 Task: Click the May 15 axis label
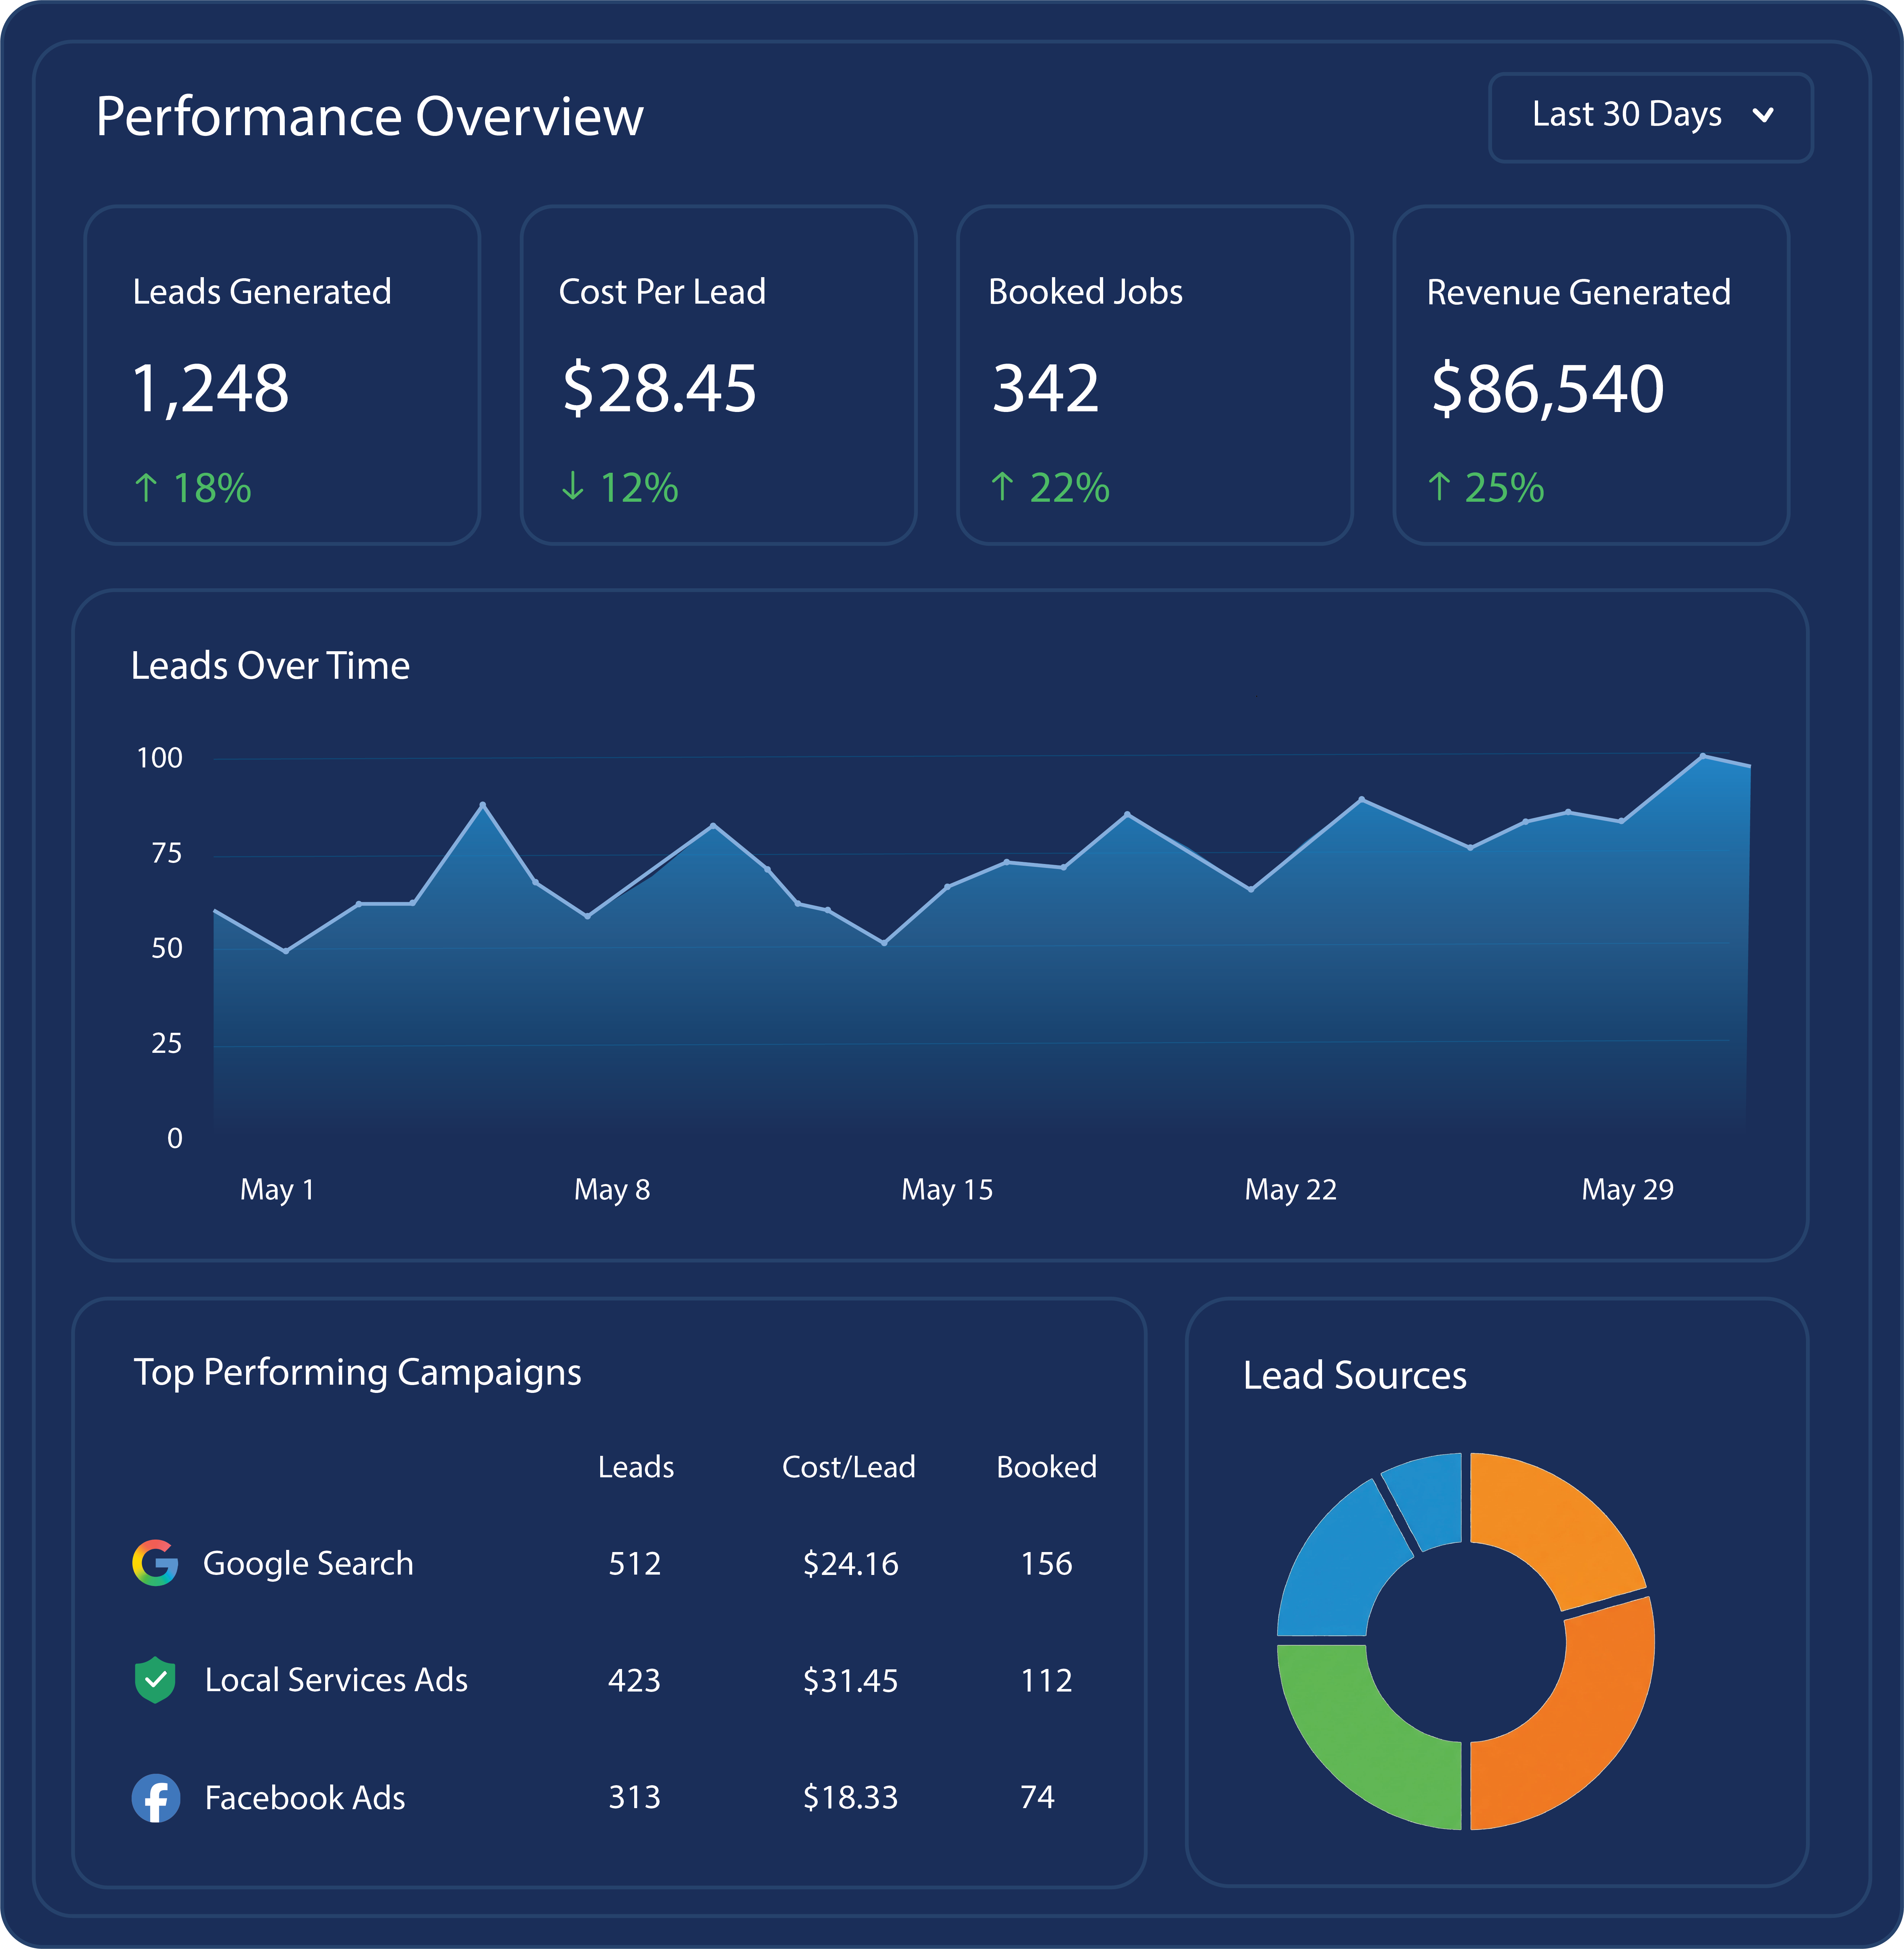(947, 1190)
